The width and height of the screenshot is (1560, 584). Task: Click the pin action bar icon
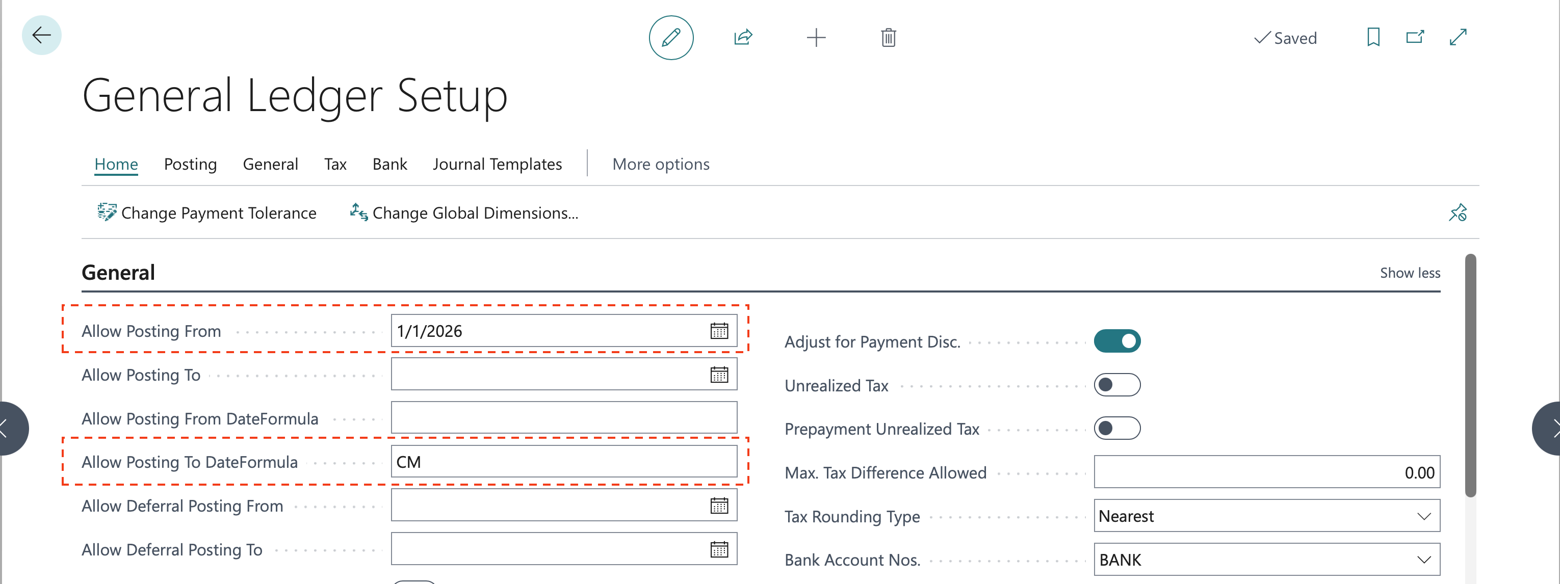tap(1458, 213)
